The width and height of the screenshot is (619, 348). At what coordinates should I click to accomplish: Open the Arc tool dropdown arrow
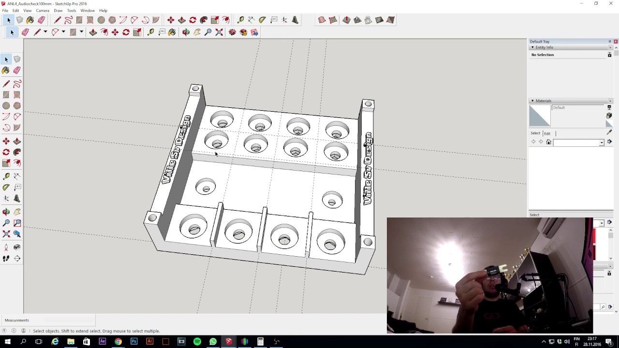point(63,32)
